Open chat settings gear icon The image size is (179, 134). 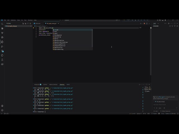point(169,23)
